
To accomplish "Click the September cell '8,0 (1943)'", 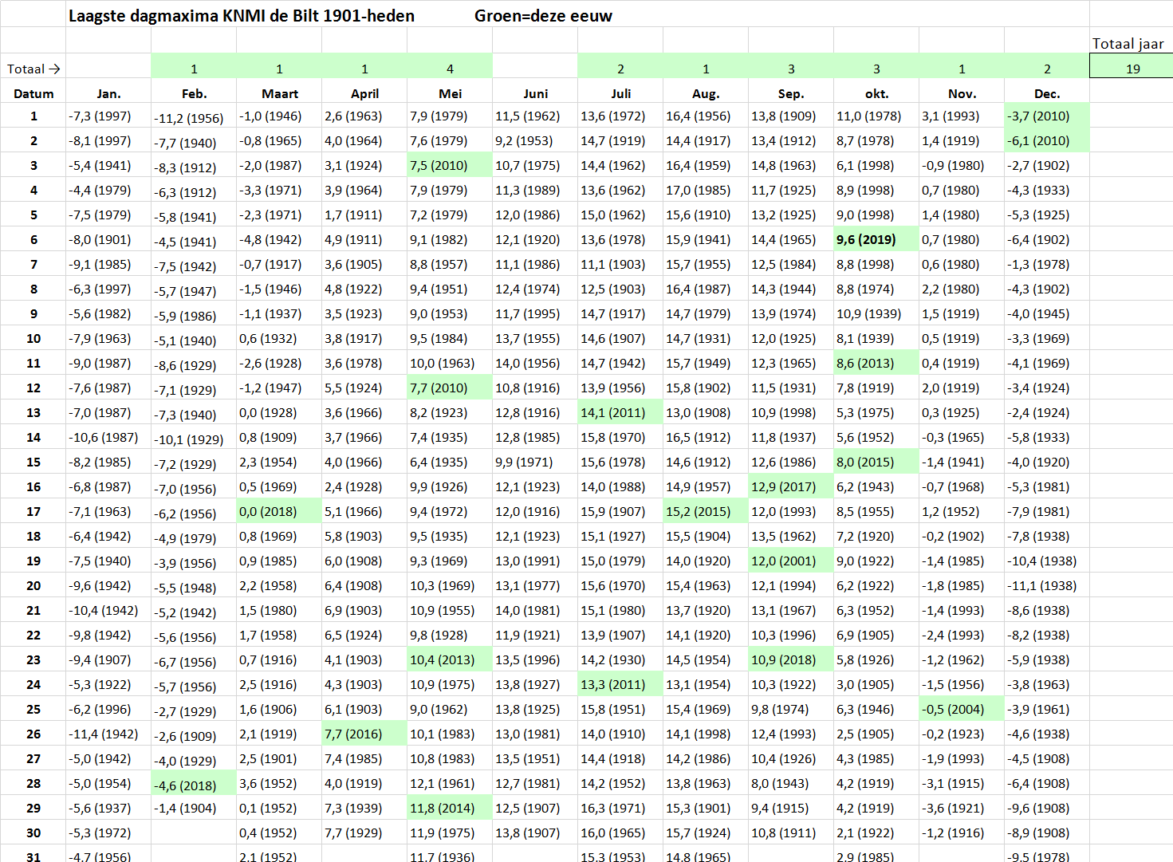I will [791, 783].
